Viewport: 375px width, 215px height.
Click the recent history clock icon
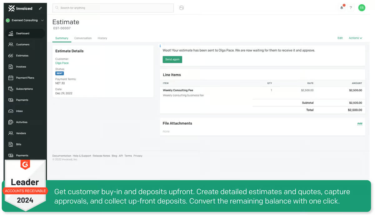point(182,8)
